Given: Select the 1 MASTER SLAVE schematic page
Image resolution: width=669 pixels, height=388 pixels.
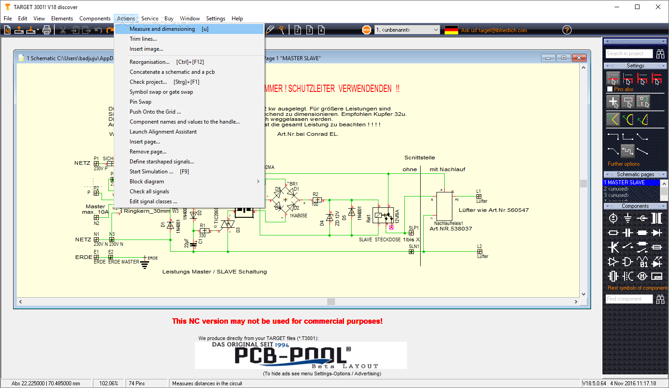Looking at the screenshot, I should coord(631,182).
